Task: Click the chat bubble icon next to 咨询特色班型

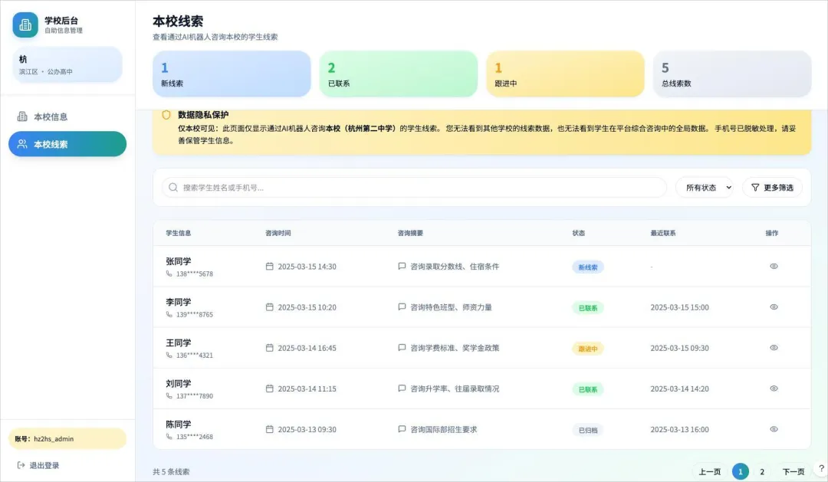Action: click(x=401, y=307)
